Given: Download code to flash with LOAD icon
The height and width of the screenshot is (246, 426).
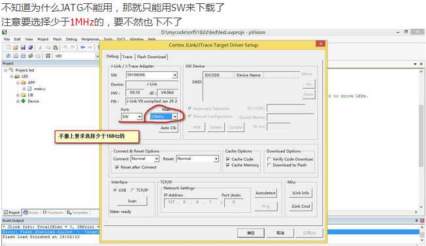Looking at the screenshot, I should 48,56.
